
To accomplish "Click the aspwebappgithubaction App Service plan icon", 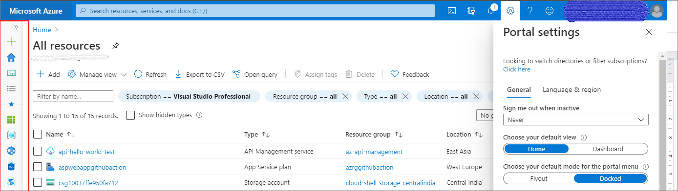I will (x=50, y=167).
